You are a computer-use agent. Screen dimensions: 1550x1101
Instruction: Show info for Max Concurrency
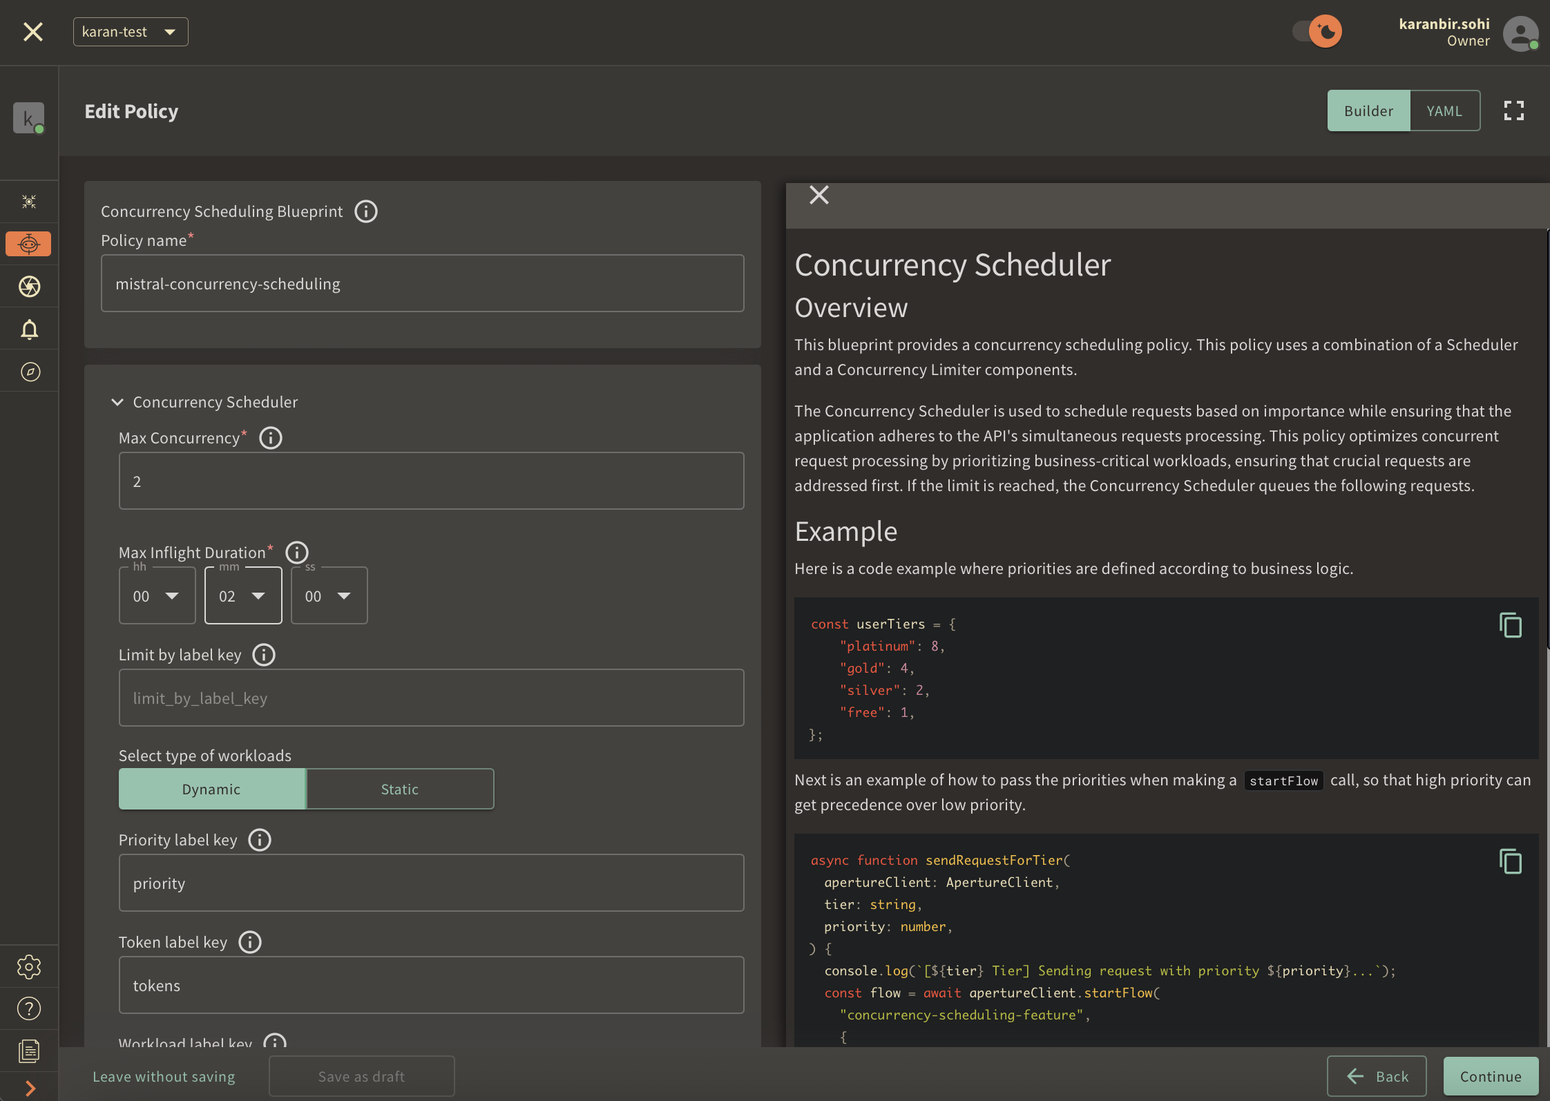point(271,438)
